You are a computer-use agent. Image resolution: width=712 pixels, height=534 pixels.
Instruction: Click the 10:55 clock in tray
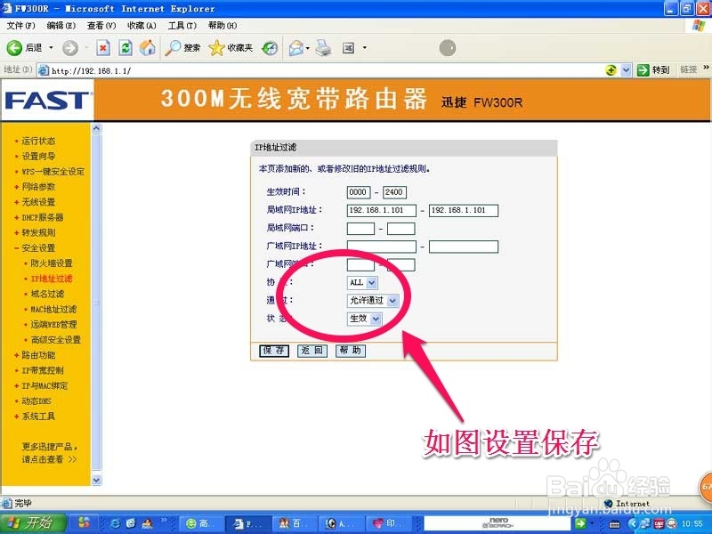(692, 523)
